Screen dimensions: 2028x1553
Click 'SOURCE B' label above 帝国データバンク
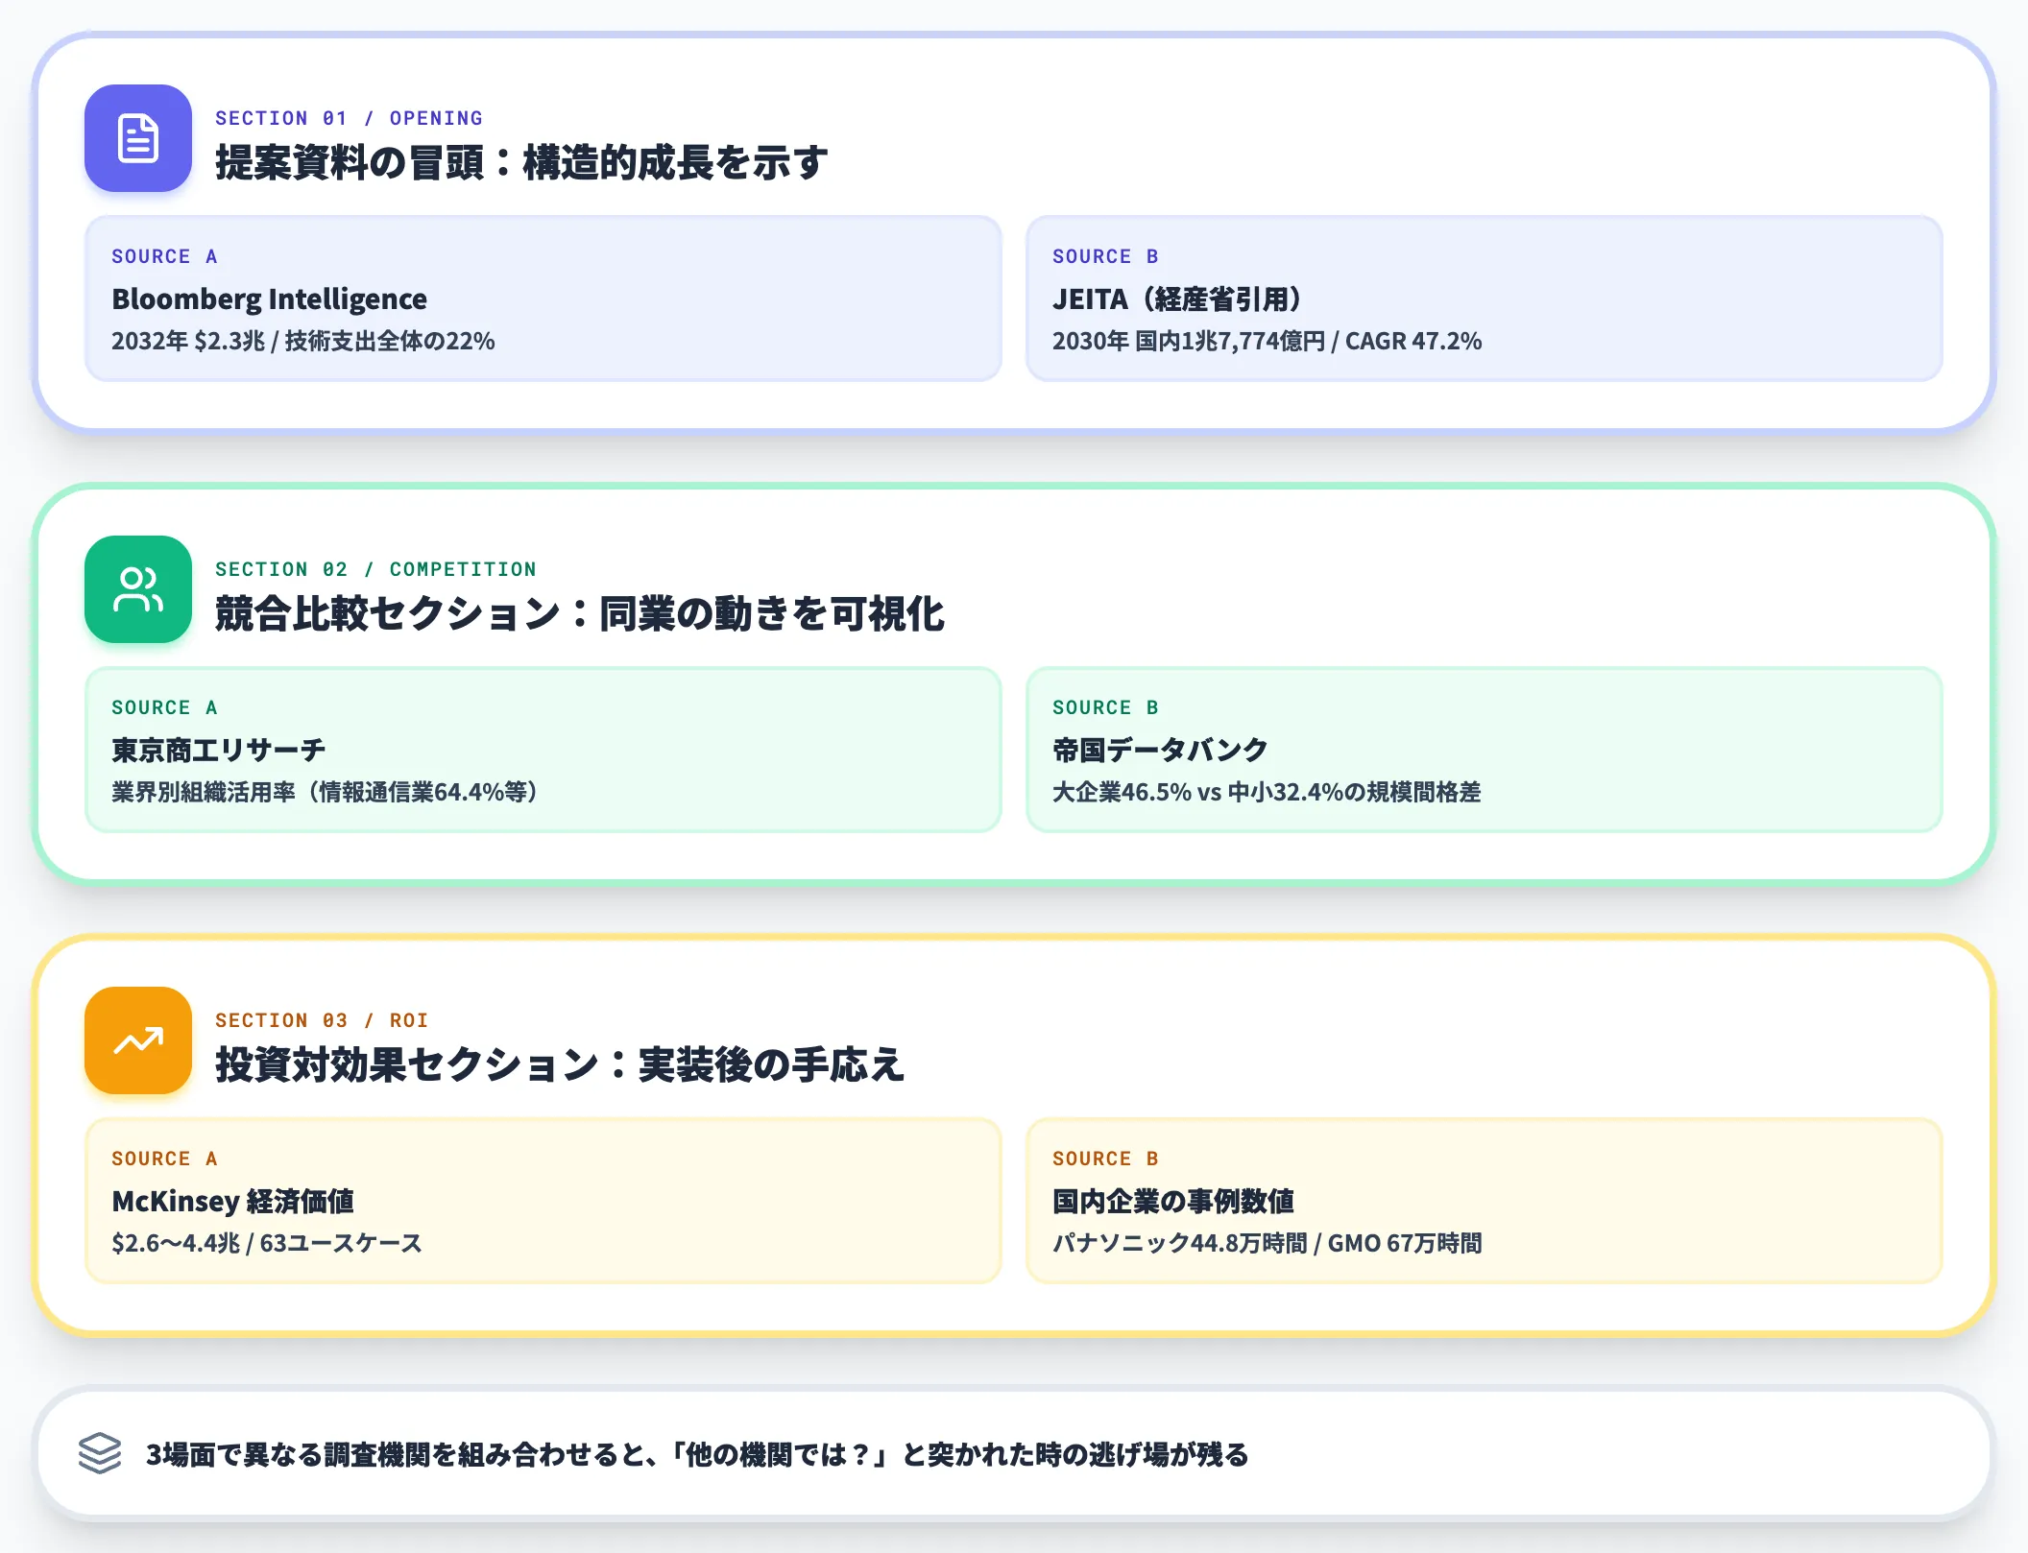coord(1105,707)
